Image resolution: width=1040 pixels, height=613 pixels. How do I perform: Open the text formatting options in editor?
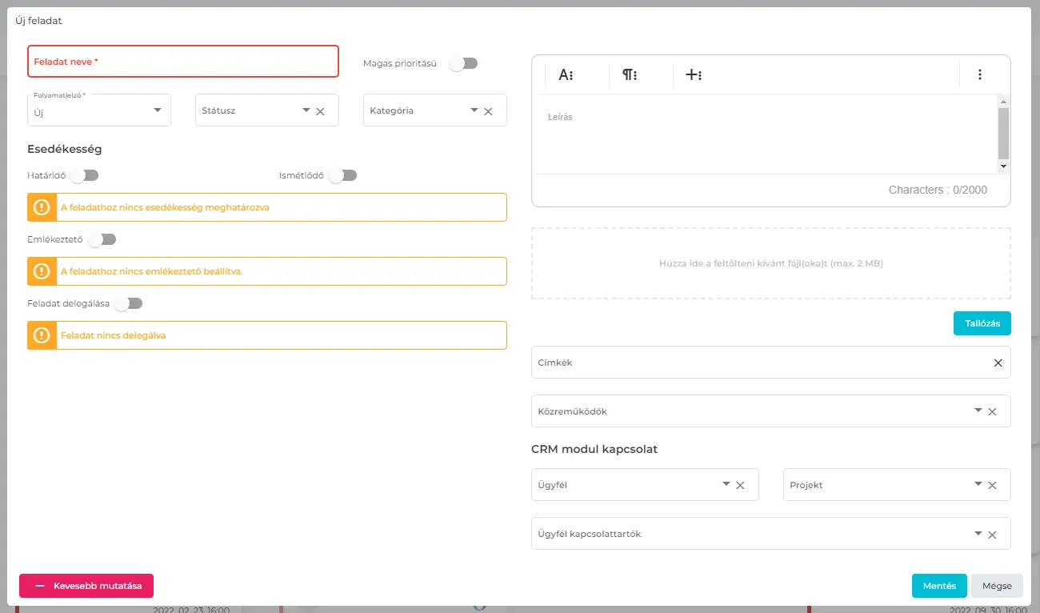tap(566, 74)
